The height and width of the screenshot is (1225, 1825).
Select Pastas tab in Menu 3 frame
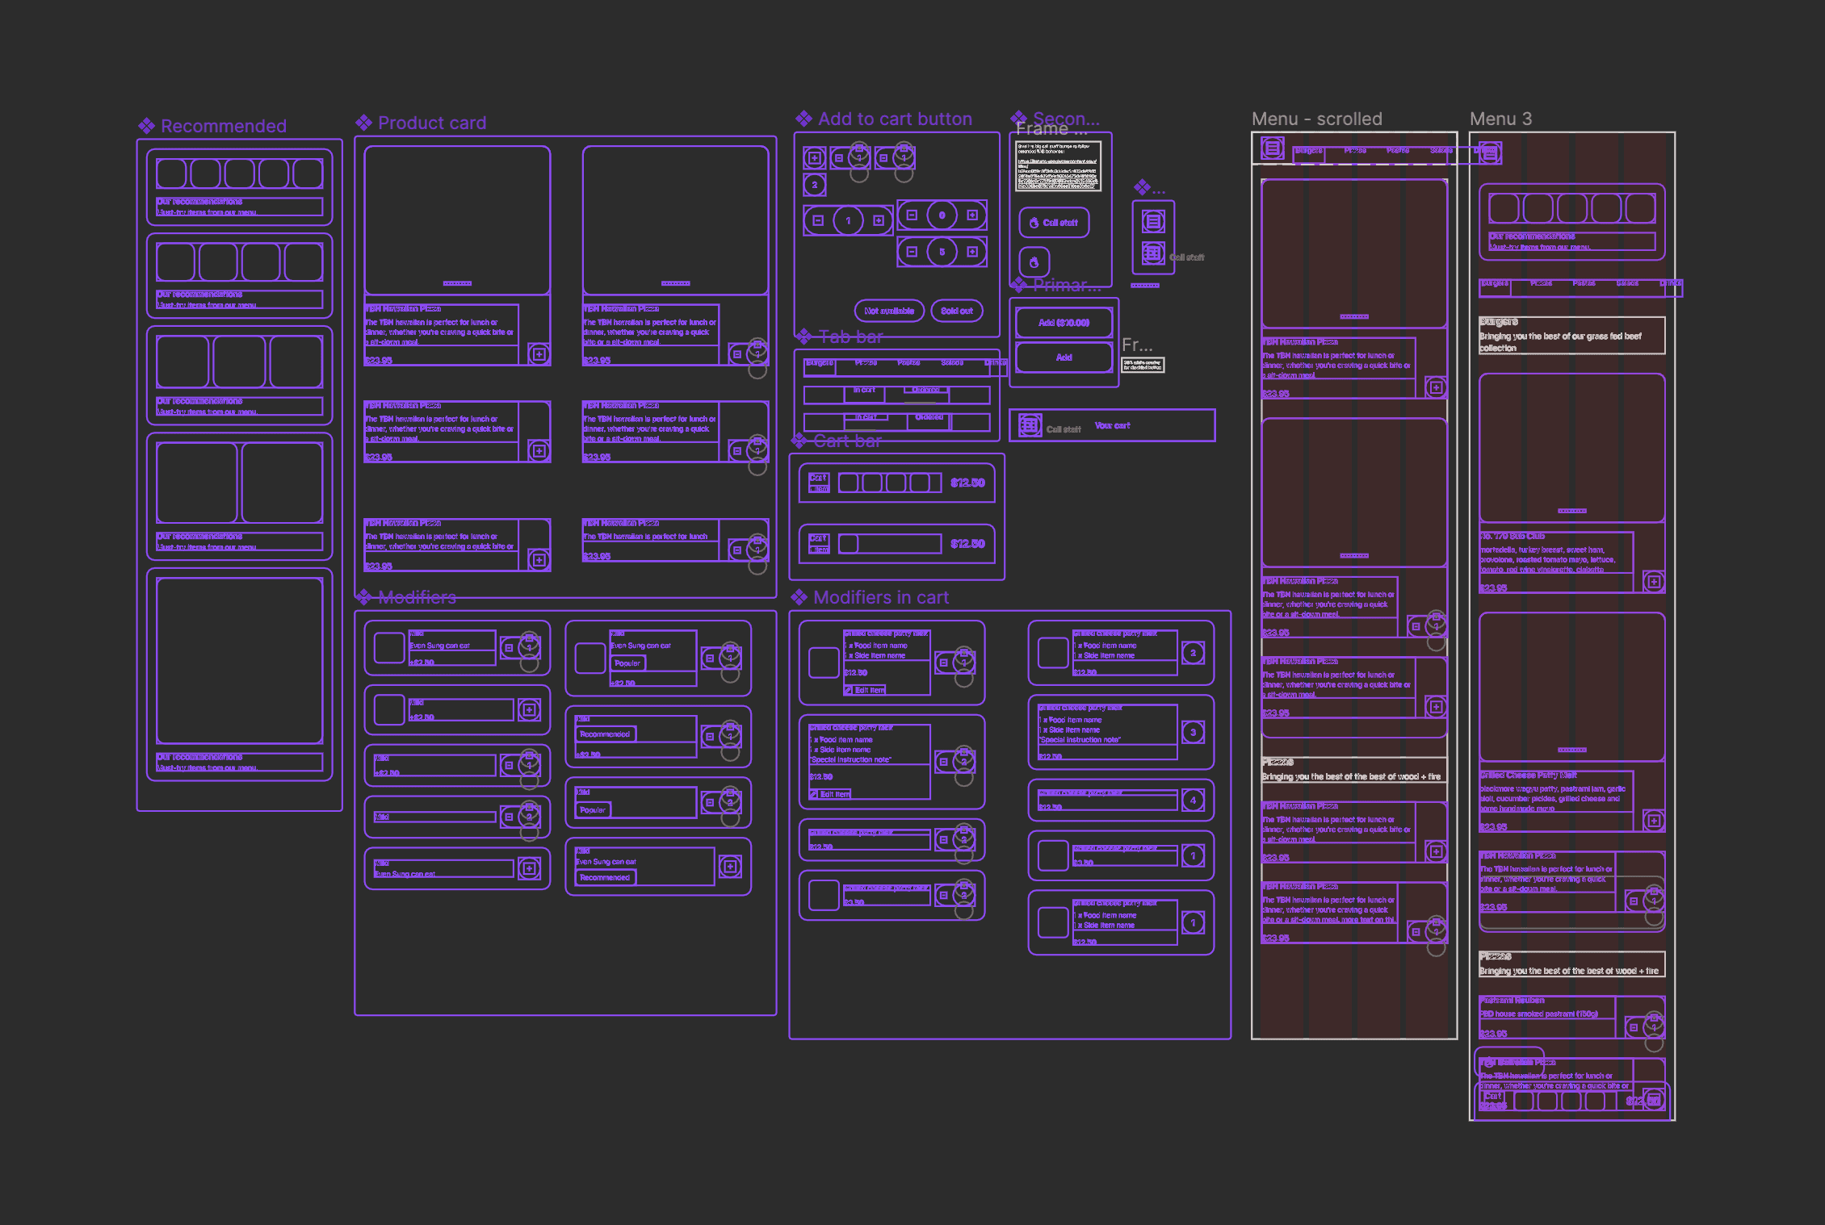pos(1584,283)
